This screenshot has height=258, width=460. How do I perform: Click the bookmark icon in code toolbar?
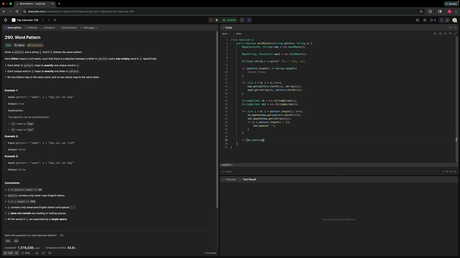[x=440, y=34]
